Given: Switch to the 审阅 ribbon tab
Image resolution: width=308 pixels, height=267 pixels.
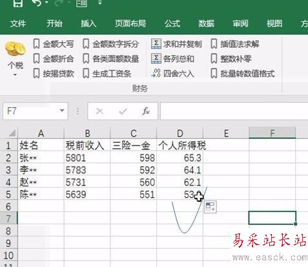Looking at the screenshot, I should [240, 23].
